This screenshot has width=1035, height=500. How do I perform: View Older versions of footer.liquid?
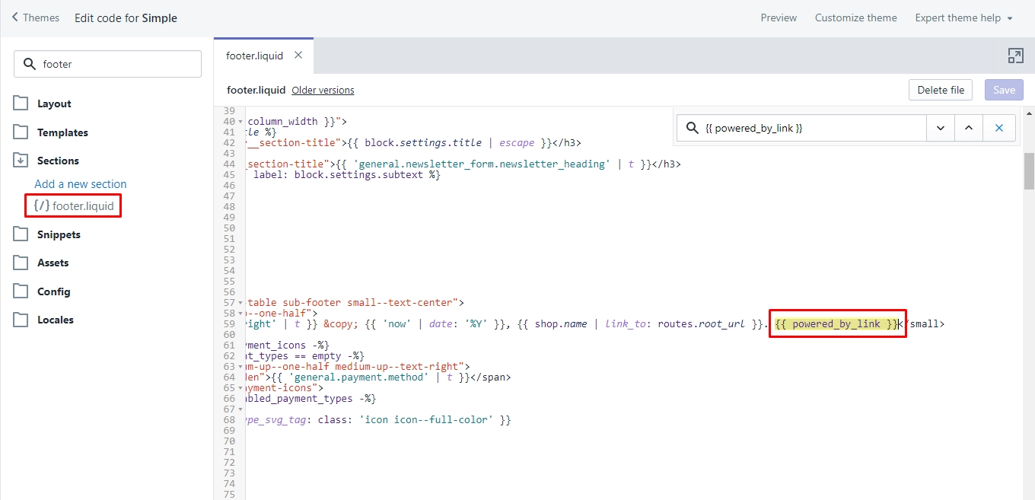(x=323, y=90)
